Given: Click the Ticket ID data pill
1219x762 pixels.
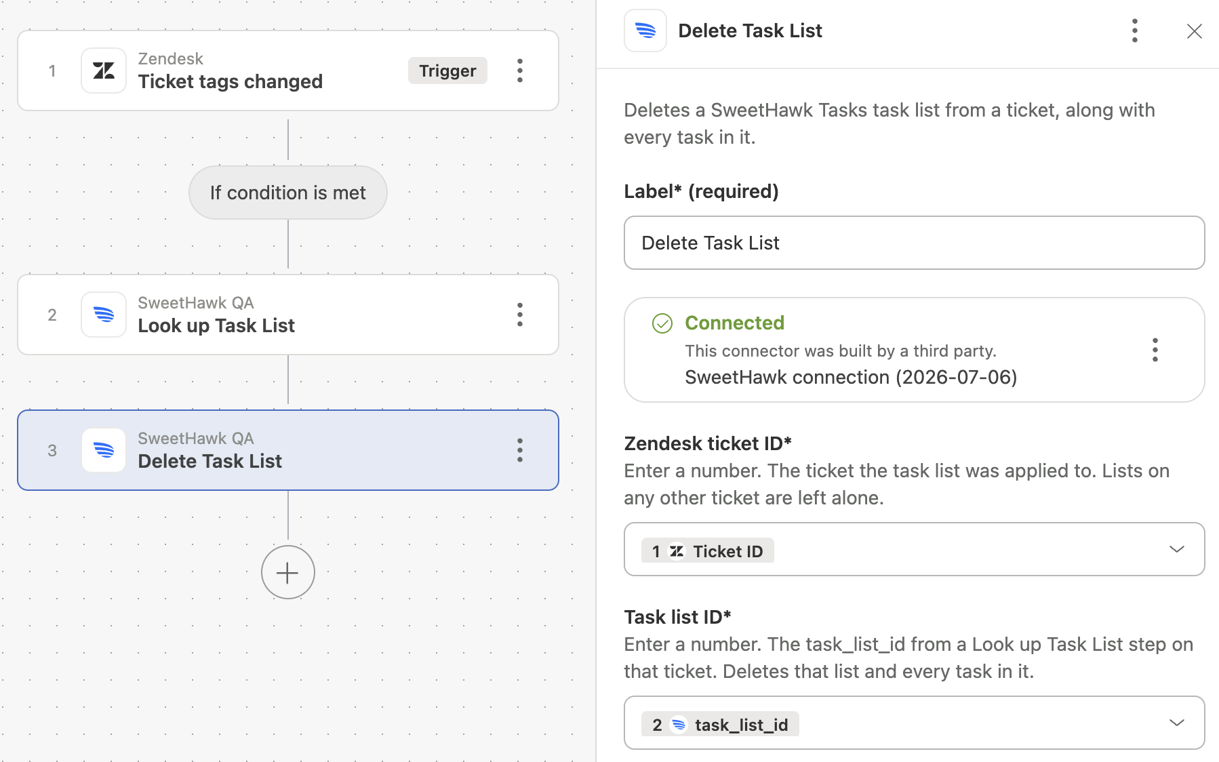Looking at the screenshot, I should tap(708, 551).
